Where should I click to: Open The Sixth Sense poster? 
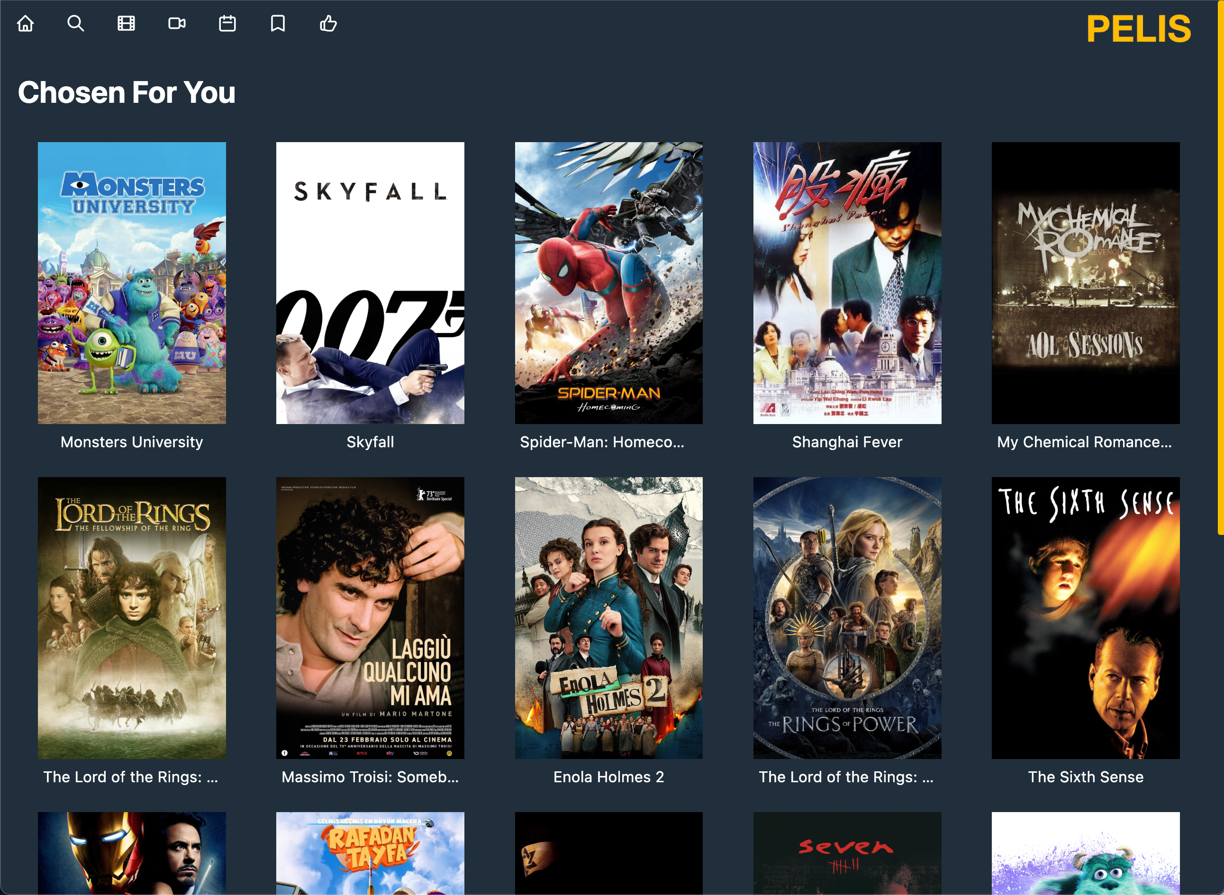point(1086,618)
